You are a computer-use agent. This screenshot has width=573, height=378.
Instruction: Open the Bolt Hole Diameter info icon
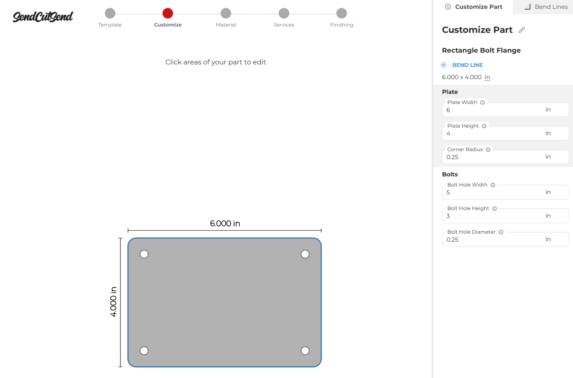click(501, 232)
